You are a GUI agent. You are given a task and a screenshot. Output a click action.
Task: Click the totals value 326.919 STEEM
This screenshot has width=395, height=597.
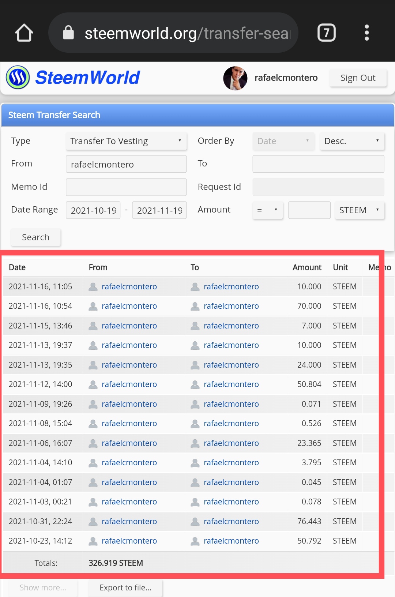(x=116, y=563)
